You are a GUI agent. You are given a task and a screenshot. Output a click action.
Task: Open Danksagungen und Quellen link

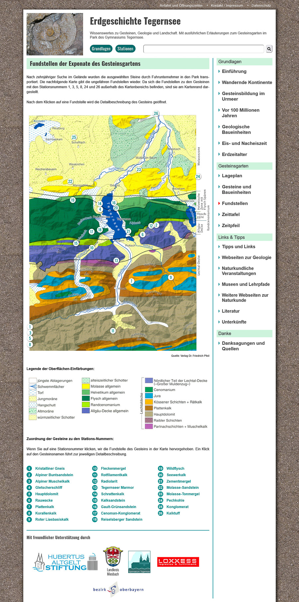coord(243,346)
